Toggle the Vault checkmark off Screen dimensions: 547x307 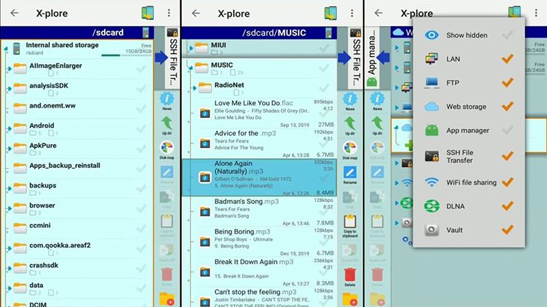pos(507,230)
